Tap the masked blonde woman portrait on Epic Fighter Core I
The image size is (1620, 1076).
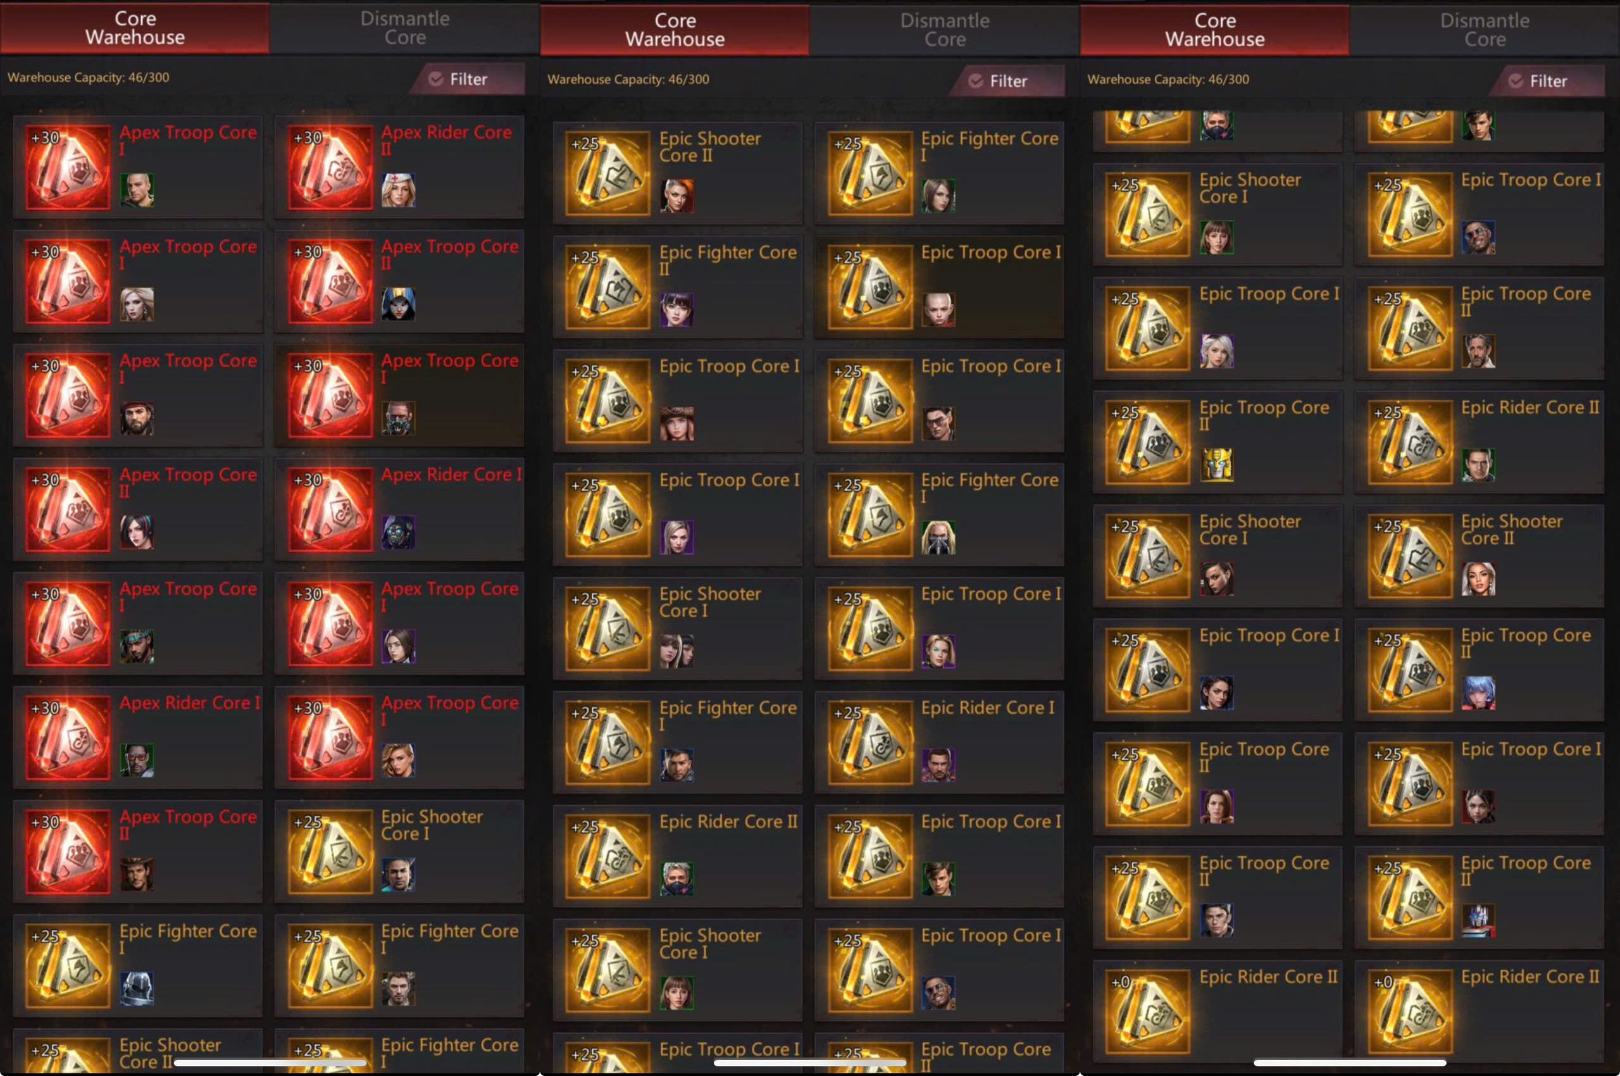tap(938, 537)
